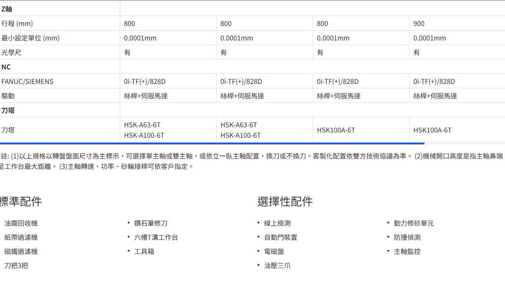Select the 線上檢測 optional accessory

pyautogui.click(x=277, y=223)
